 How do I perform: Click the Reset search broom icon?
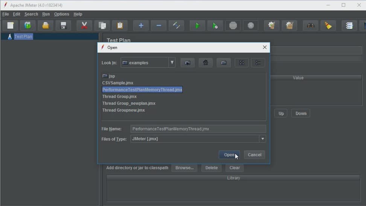[328, 26]
